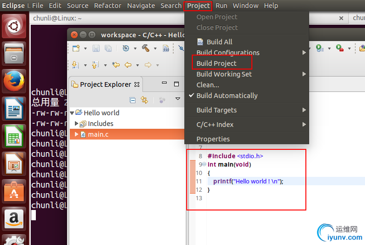Open the Back history dropdown arrow

[x=137, y=65]
